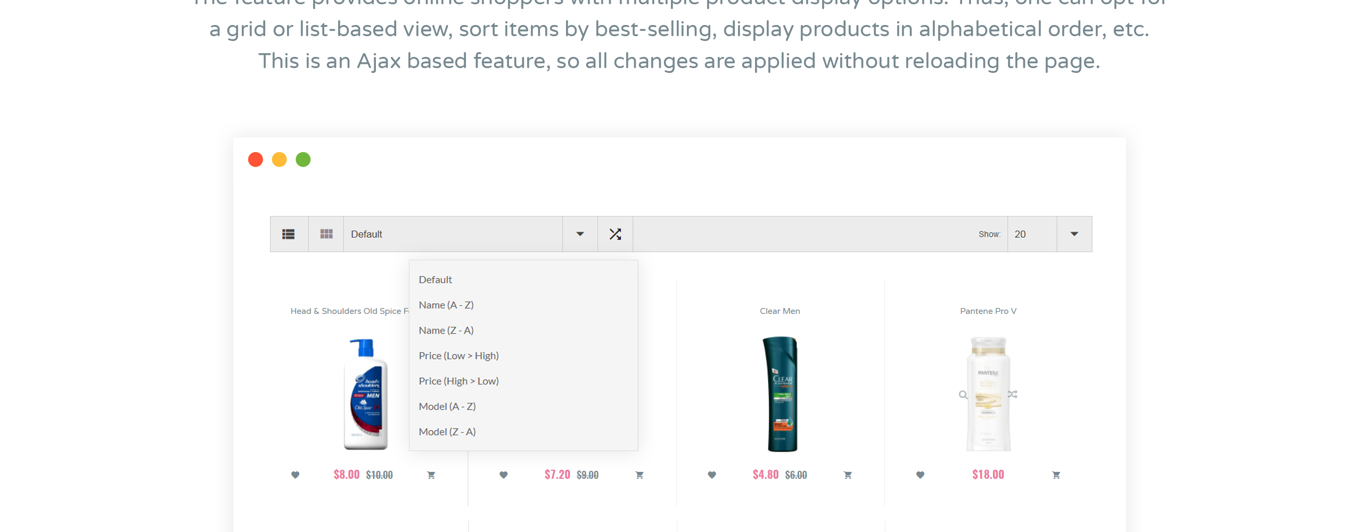Screen dimensions: 1363x532
Task: Click the shuffle compare icon in toolbar
Action: tap(615, 234)
